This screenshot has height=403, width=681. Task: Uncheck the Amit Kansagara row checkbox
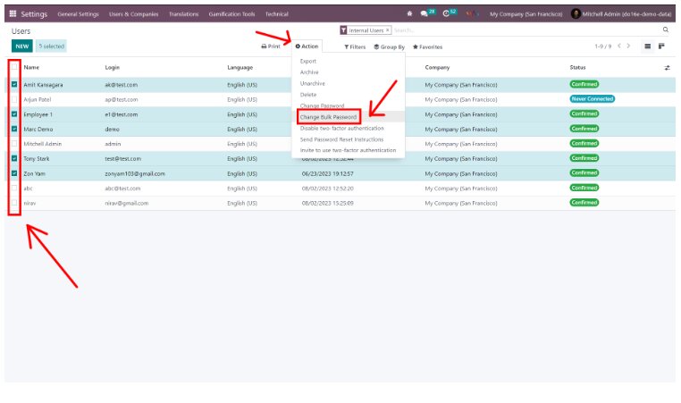pyautogui.click(x=14, y=84)
